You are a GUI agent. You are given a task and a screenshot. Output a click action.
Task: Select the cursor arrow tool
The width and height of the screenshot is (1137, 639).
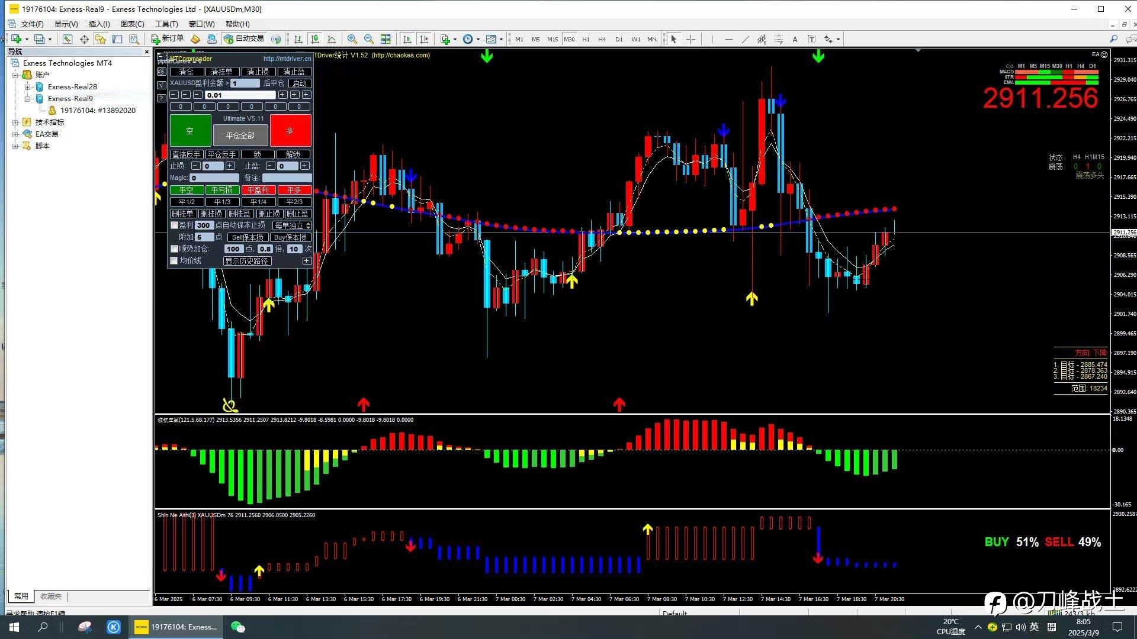pos(674,39)
